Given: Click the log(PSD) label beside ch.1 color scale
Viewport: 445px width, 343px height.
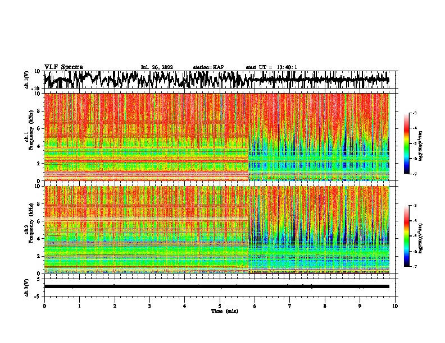Looking at the screenshot, I should [421, 146].
